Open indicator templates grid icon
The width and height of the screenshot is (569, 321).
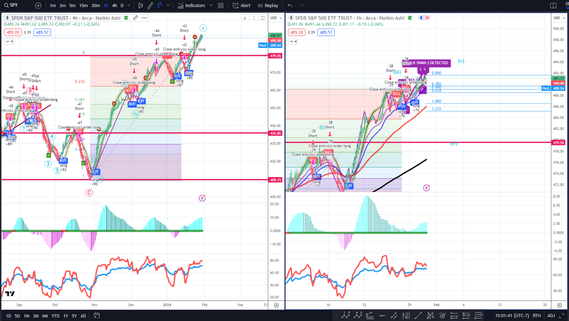221,6
